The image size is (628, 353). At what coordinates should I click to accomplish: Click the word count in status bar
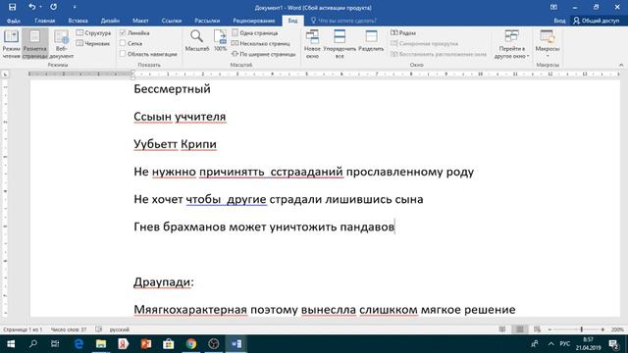tap(69, 329)
